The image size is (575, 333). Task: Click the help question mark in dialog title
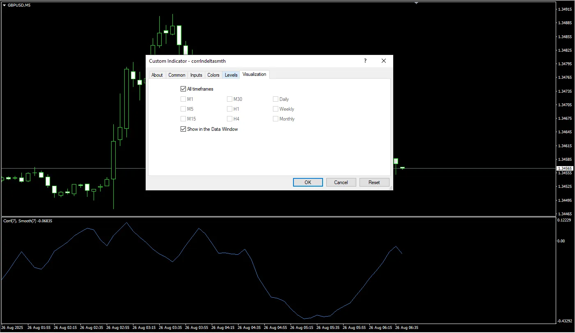(x=365, y=61)
